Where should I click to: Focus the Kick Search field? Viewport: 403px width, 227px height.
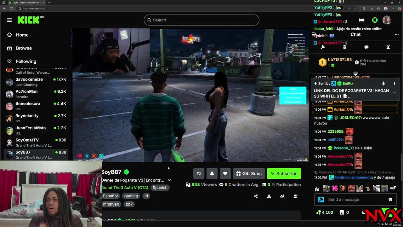coord(201,20)
